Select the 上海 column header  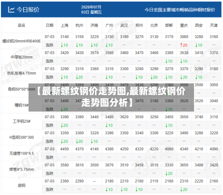point(64,25)
